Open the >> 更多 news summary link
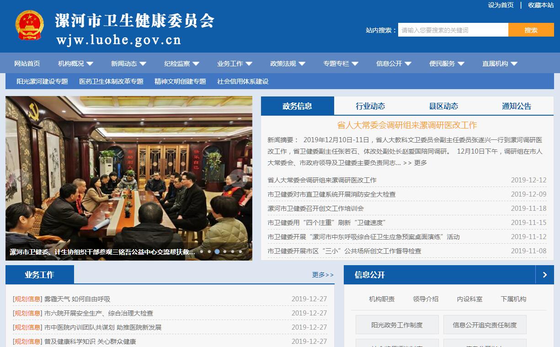This screenshot has height=347, width=560. pos(415,163)
